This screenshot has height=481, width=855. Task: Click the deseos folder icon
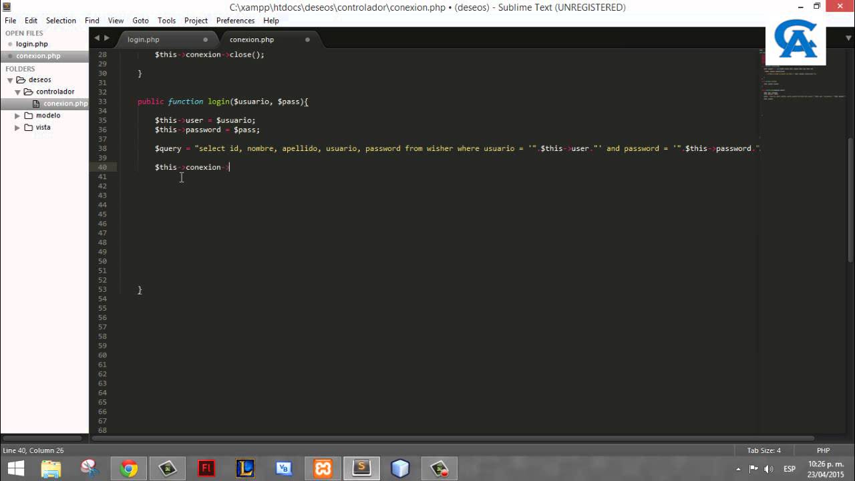(21, 79)
